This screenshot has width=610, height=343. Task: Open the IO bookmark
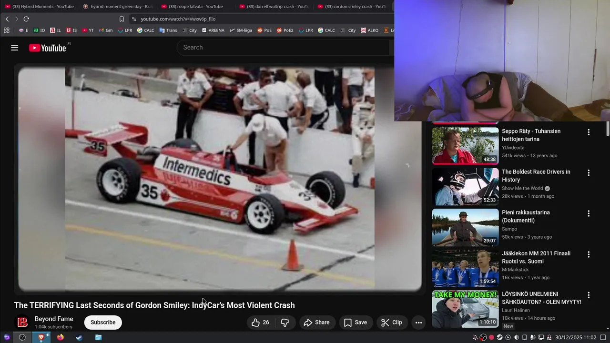pyautogui.click(x=39, y=30)
